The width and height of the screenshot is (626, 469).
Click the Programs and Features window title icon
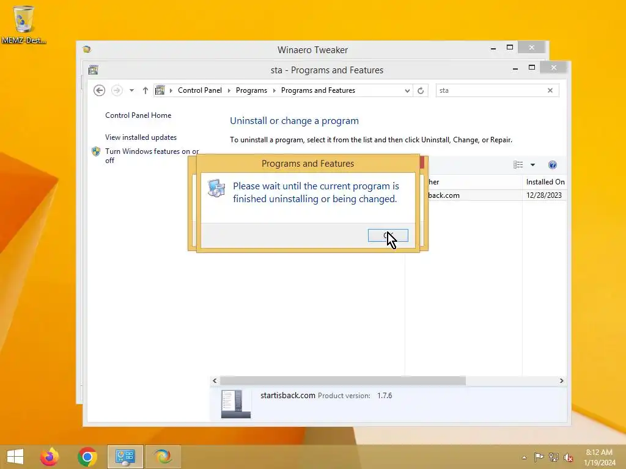(x=94, y=70)
